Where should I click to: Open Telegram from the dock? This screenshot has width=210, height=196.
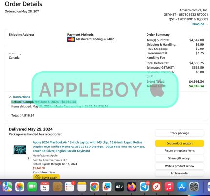144,187
